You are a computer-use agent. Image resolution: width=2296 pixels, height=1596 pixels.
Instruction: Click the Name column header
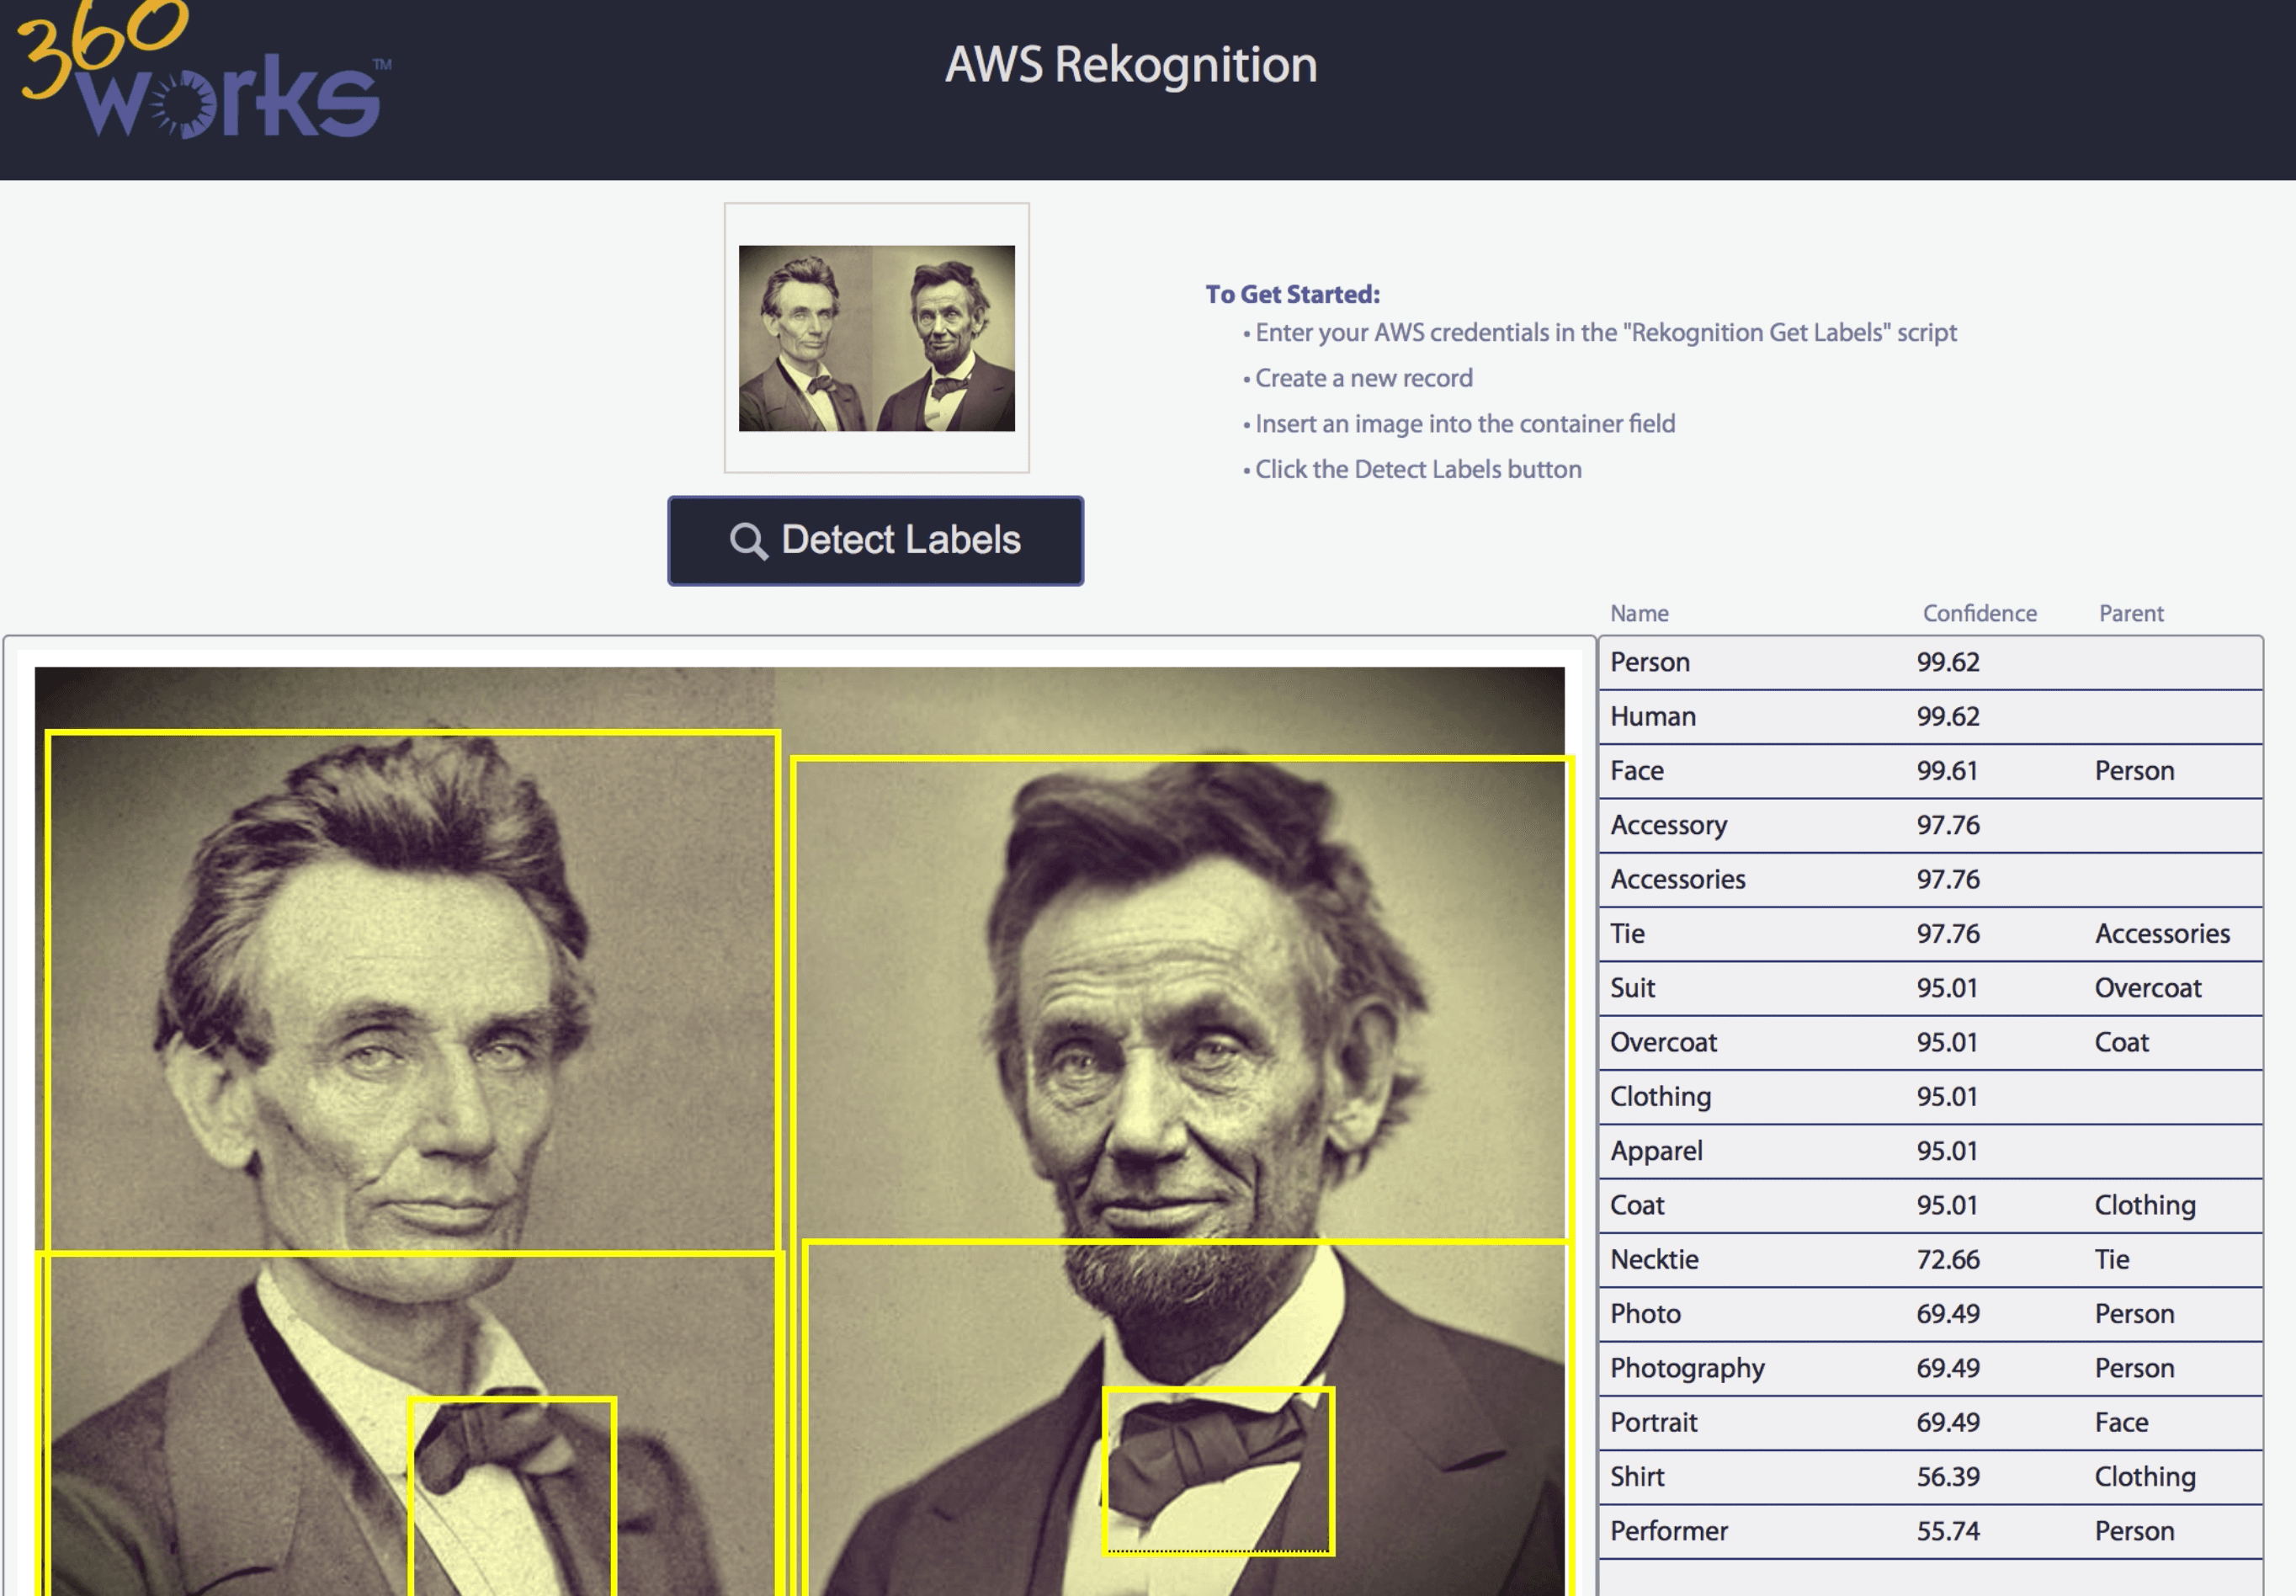click(x=1639, y=613)
